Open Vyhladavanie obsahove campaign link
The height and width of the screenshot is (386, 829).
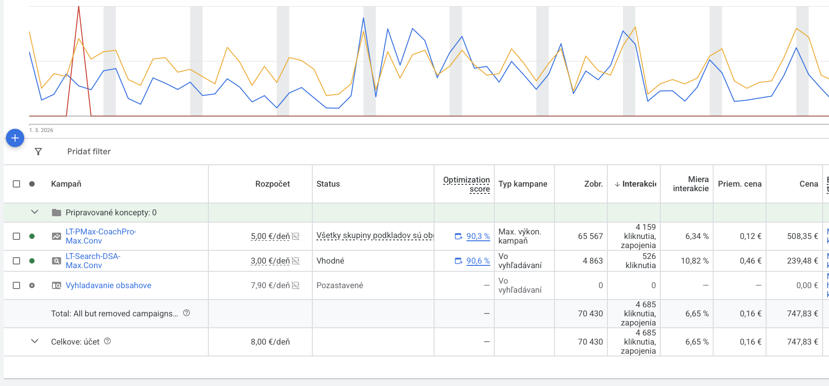tap(109, 285)
